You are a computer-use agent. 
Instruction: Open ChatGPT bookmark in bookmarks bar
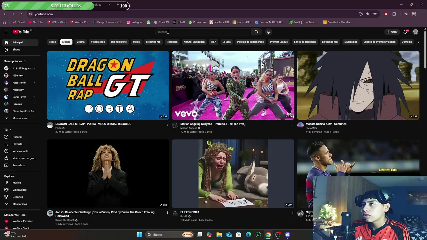point(161,22)
